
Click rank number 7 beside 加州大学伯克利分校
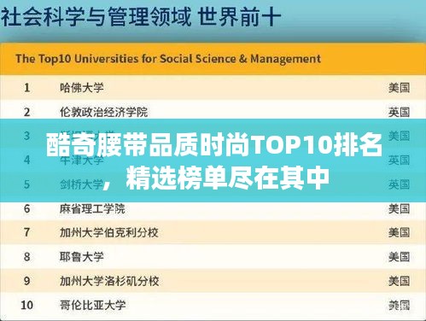coord(26,233)
